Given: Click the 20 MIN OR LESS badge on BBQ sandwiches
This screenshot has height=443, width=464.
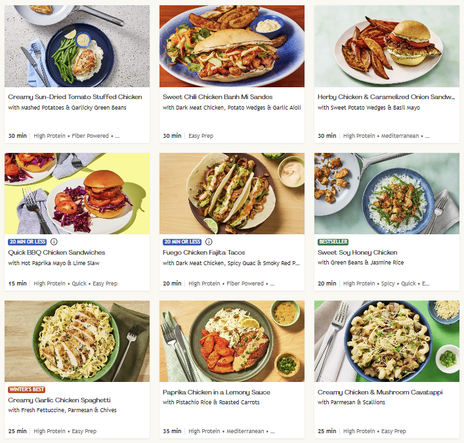Looking at the screenshot, I should coord(27,242).
